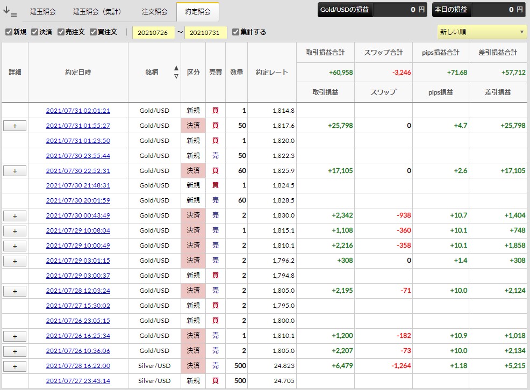Image resolution: width=530 pixels, height=390 pixels.
Task: Click the 取引損益 value +17,105 cell
Action: [326, 171]
